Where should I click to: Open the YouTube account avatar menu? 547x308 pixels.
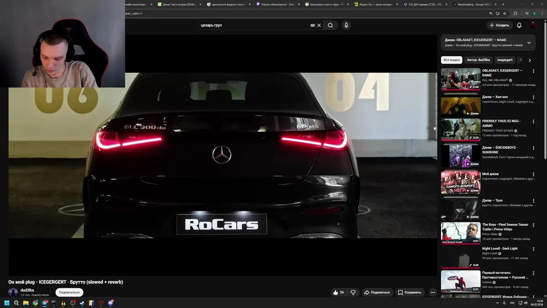pos(533,25)
